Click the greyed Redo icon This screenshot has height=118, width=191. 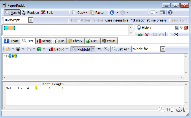[123, 12]
